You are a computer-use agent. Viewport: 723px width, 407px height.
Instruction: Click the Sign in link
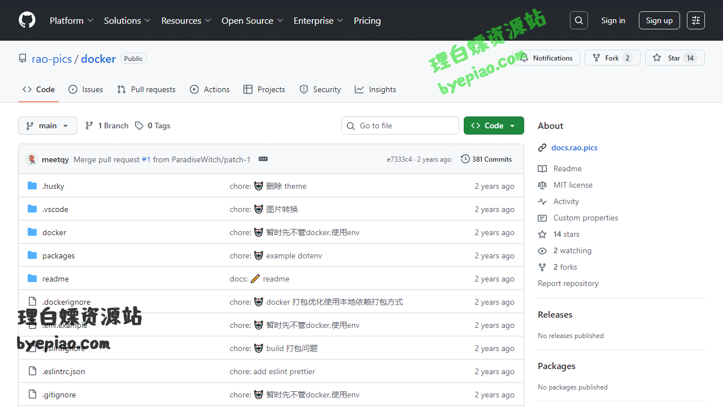tap(613, 20)
